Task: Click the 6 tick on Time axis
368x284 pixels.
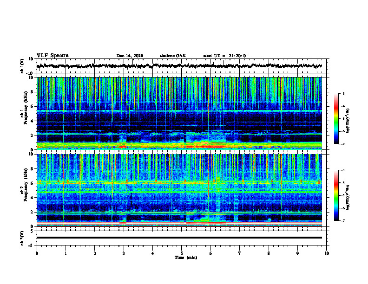Action: [211, 253]
